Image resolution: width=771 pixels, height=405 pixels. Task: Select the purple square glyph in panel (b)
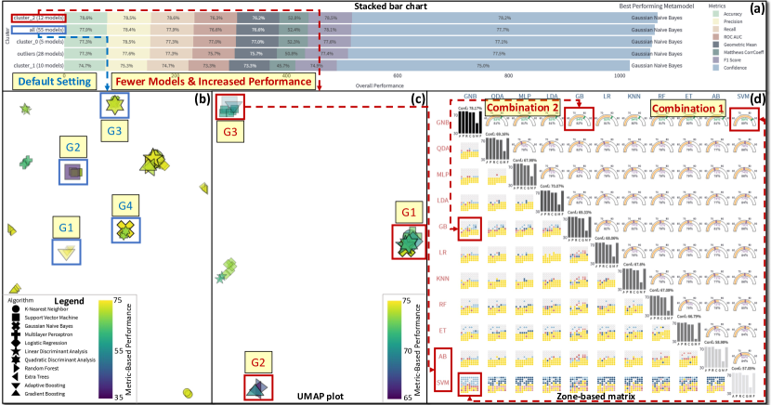pyautogui.click(x=73, y=172)
